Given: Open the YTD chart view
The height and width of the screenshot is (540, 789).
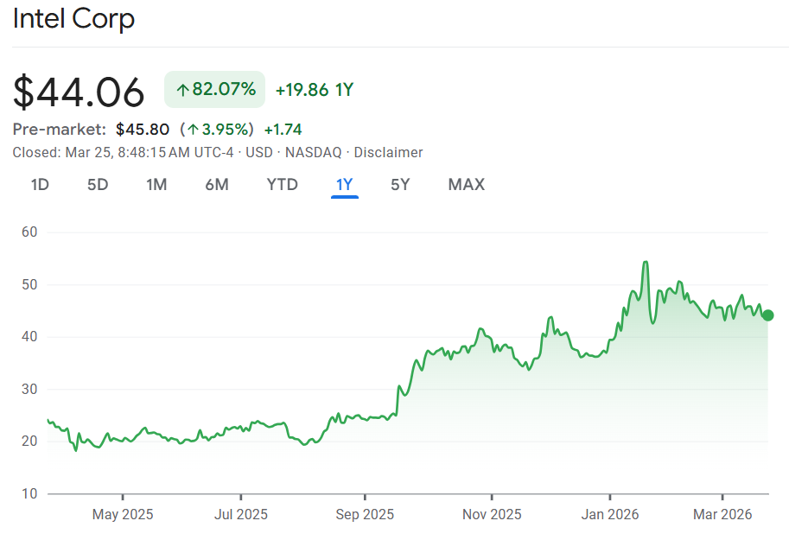Looking at the screenshot, I should coord(282,184).
